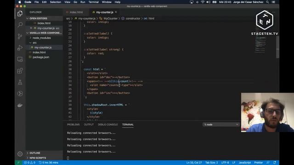This screenshot has height=165, width=294.
Task: Open the Help menu
Action: pos(118,2)
